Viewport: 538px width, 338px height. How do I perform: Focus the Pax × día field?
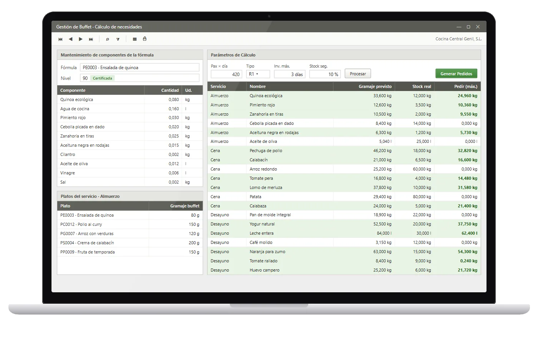tap(226, 74)
